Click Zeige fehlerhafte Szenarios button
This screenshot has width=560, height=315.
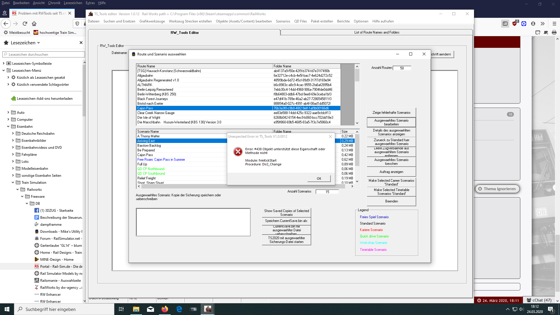pyautogui.click(x=391, y=113)
